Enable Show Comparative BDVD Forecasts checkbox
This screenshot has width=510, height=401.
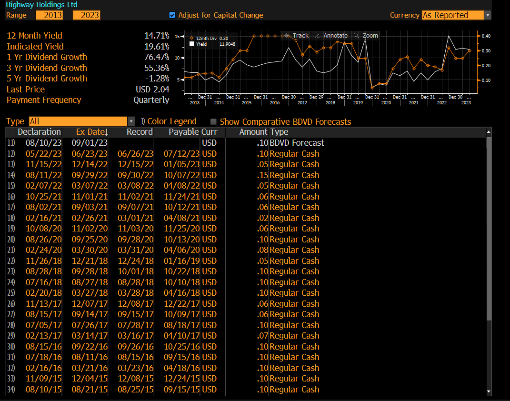[213, 121]
